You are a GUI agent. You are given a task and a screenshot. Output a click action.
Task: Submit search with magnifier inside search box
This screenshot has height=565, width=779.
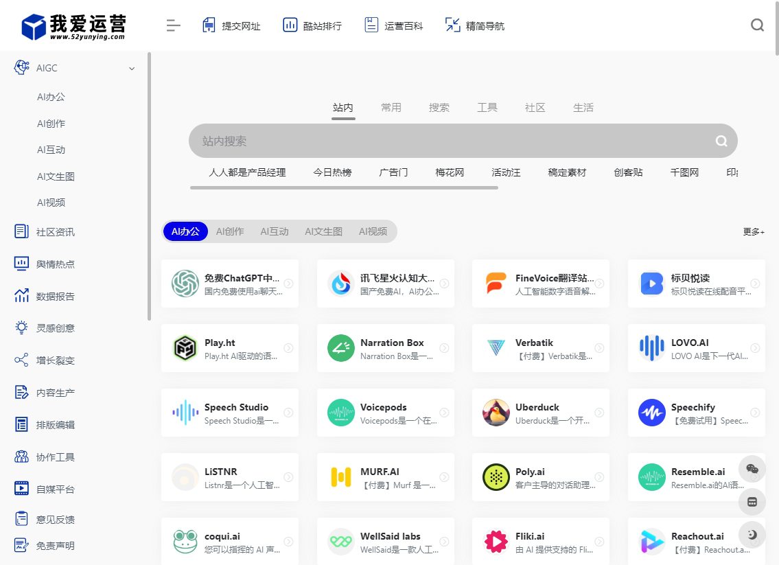(721, 141)
